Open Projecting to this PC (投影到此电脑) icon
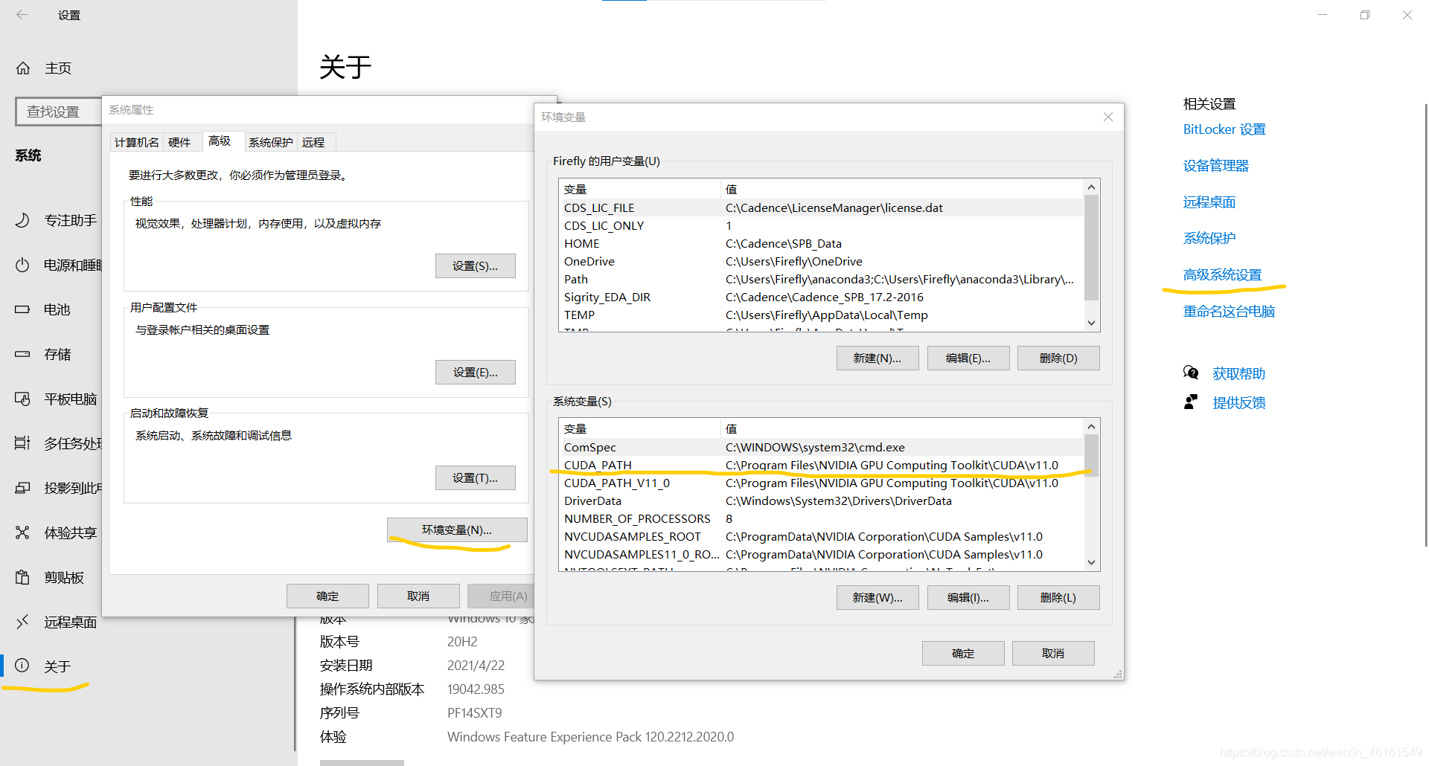Screen dimensions: 1429x766 click(x=22, y=488)
